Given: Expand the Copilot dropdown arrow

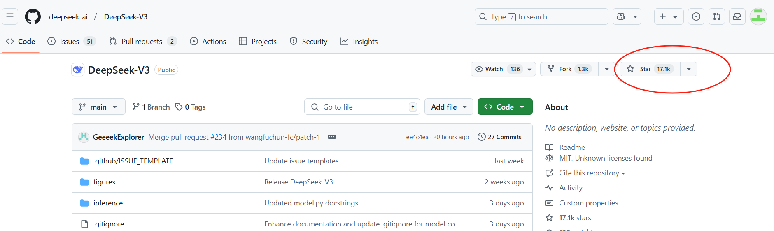Looking at the screenshot, I should (x=635, y=16).
